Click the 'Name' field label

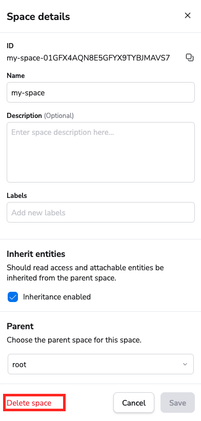coord(15,76)
